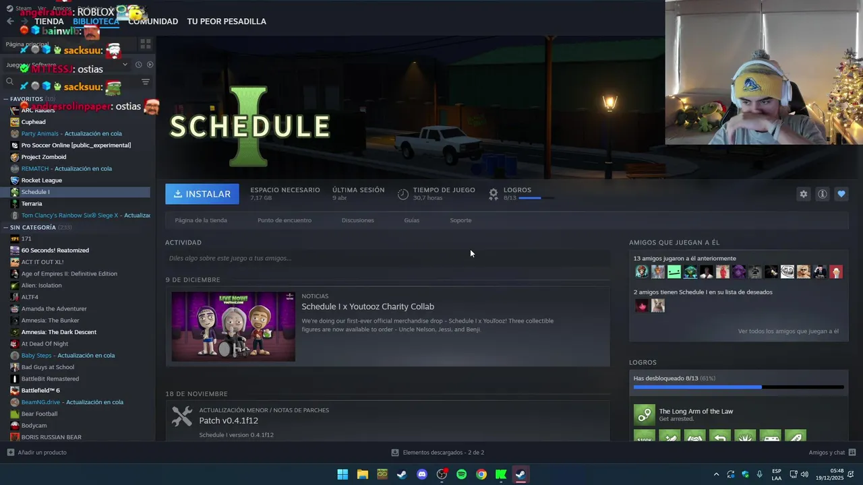Select 60 Seconds! Reatomized
This screenshot has height=485, width=863.
tap(55, 251)
